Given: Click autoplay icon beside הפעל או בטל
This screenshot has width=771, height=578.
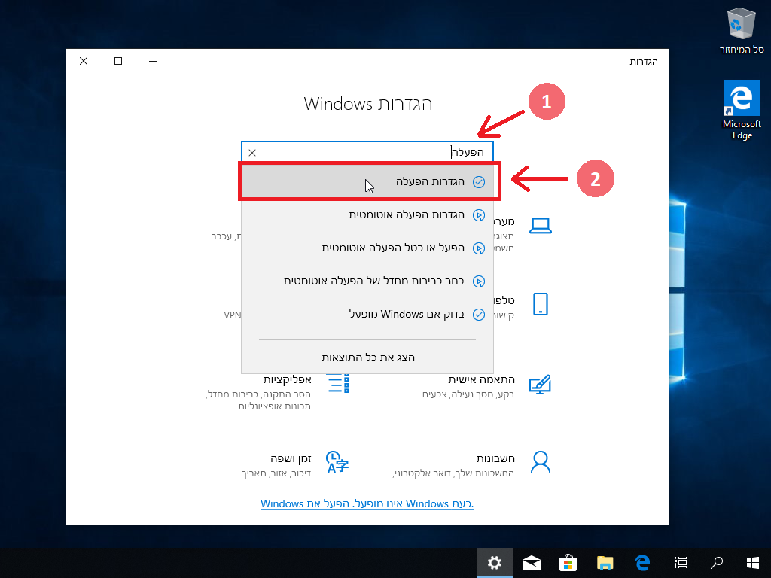Looking at the screenshot, I should point(478,248).
